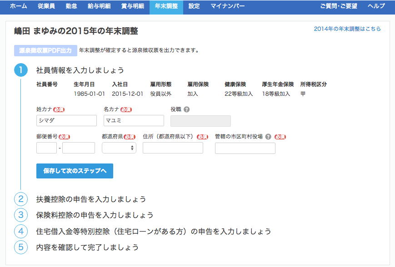Focus 管轄の市区町村役場 input field
Image resolution: width=395 pixels, height=267 pixels.
[x=245, y=148]
